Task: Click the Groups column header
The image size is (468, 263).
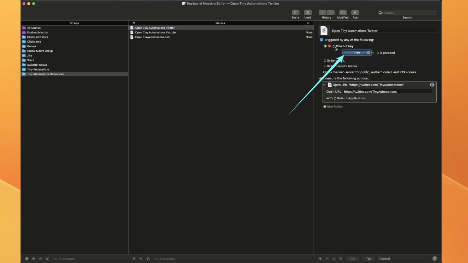Action: click(74, 23)
